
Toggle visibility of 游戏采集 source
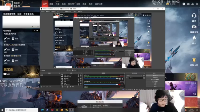click(78, 78)
